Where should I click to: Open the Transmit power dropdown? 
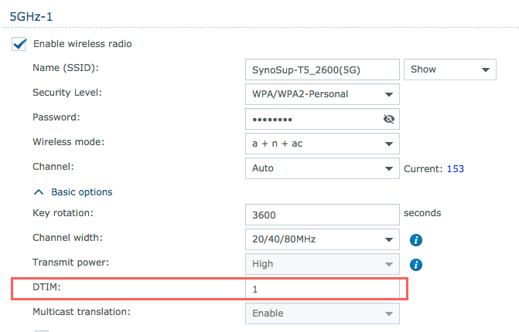[x=322, y=264]
